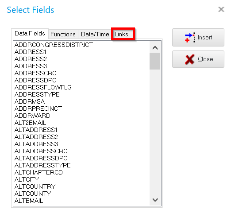Open the Functions tab

[63, 34]
